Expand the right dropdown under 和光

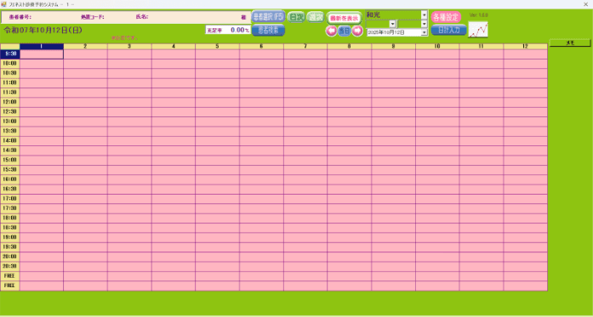[424, 24]
